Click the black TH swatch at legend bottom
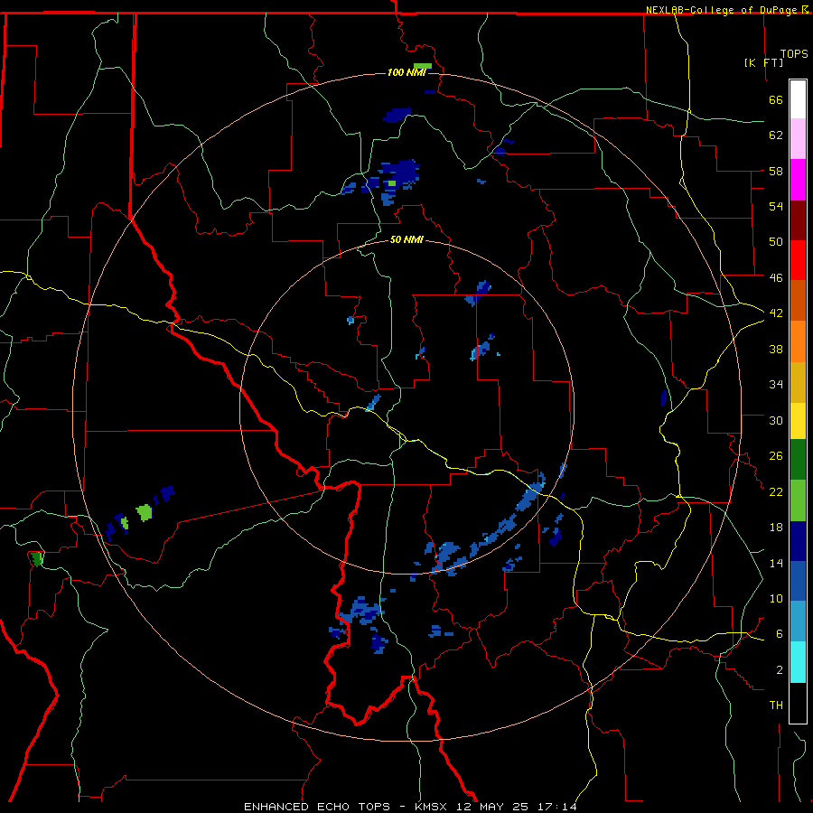 (798, 703)
